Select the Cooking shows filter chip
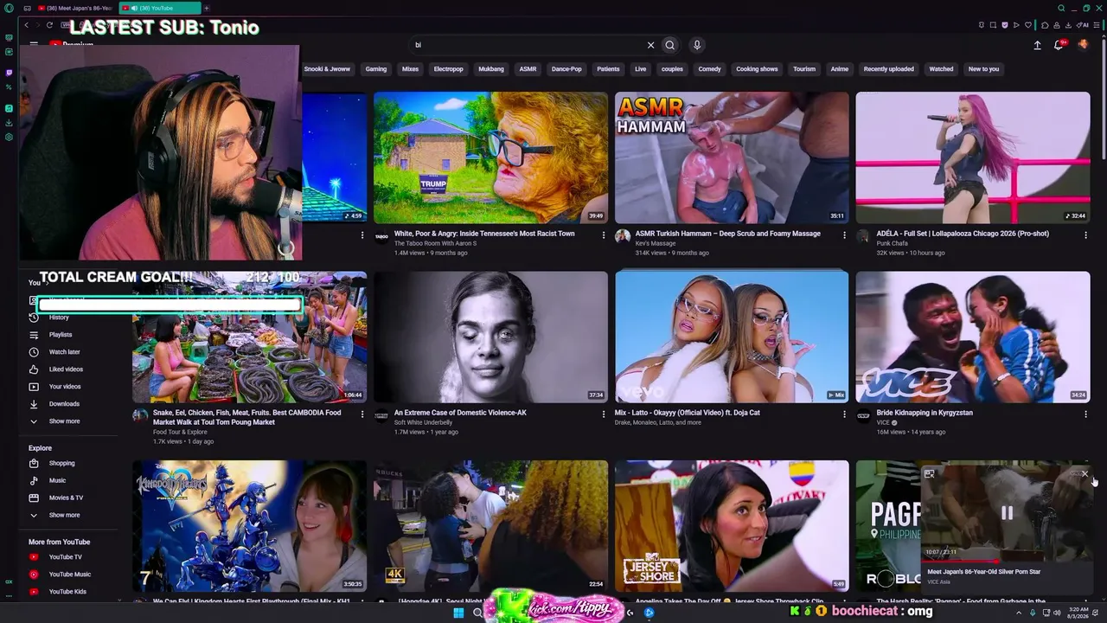 [757, 69]
